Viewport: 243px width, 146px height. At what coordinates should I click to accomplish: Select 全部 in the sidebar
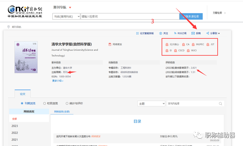(15, 119)
